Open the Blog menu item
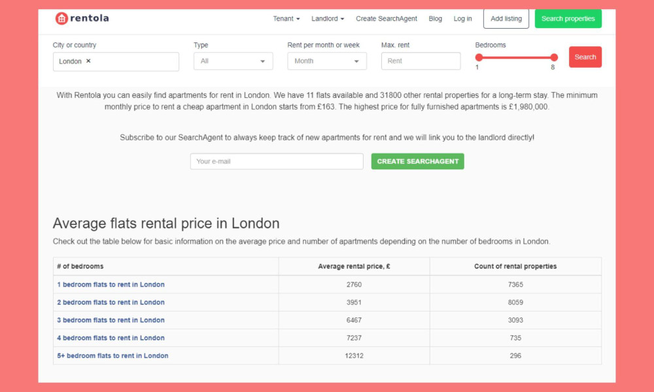This screenshot has width=654, height=392. [436, 19]
